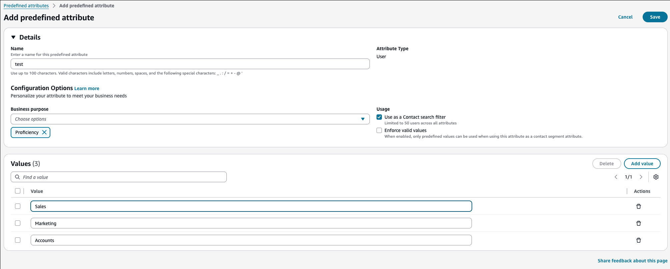Viewport: 670px width, 269px height.
Task: Navigate to Predefined attributes breadcrumb
Action: 26,6
